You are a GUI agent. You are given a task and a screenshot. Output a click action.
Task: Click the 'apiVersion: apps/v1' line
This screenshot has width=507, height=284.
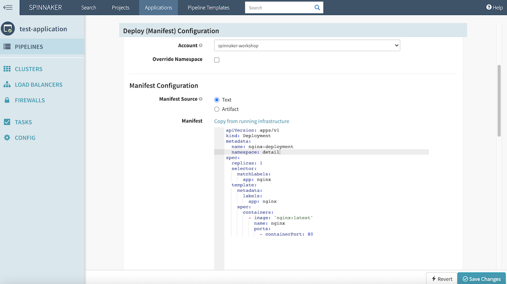click(252, 130)
